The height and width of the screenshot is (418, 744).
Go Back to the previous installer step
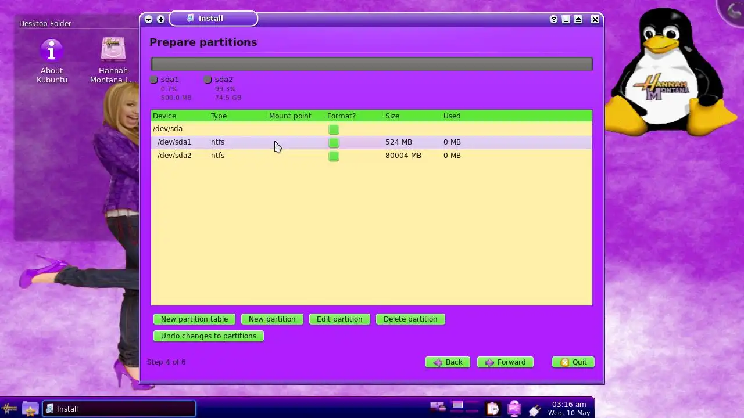[448, 362]
